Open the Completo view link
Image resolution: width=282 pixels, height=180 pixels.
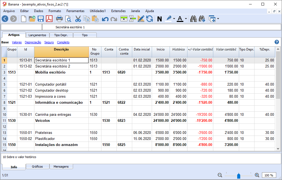pyautogui.click(x=63, y=42)
